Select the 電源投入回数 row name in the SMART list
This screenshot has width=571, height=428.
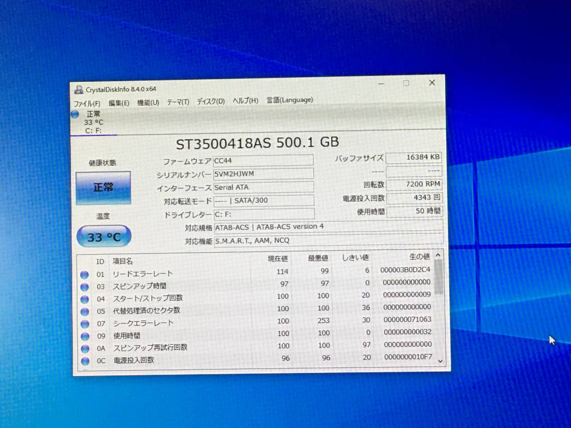[x=133, y=360]
